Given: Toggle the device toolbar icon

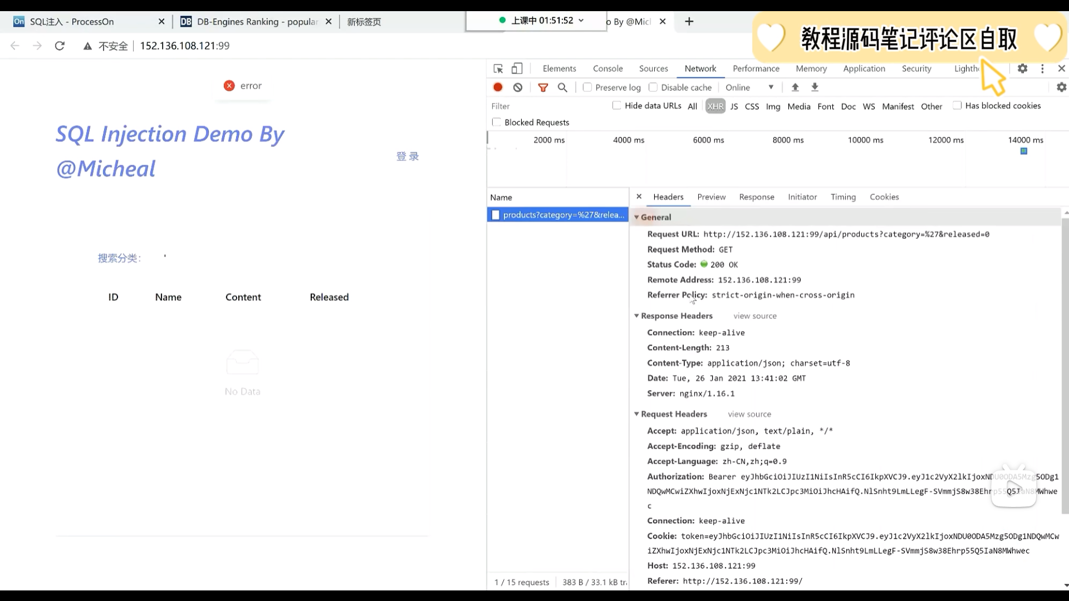Looking at the screenshot, I should [x=517, y=68].
